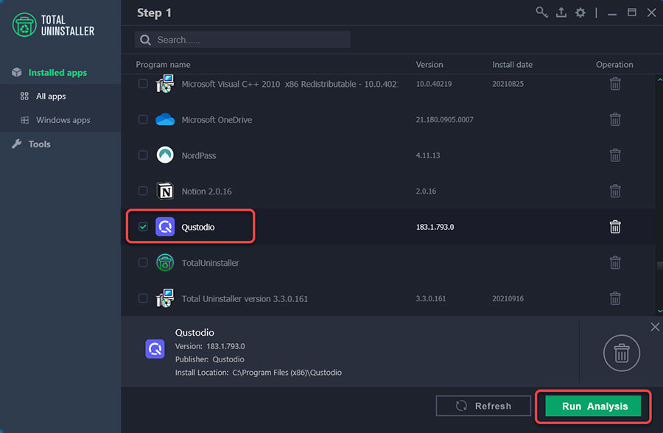Image resolution: width=663 pixels, height=433 pixels.
Task: Sort by Program name column
Action: 163,65
